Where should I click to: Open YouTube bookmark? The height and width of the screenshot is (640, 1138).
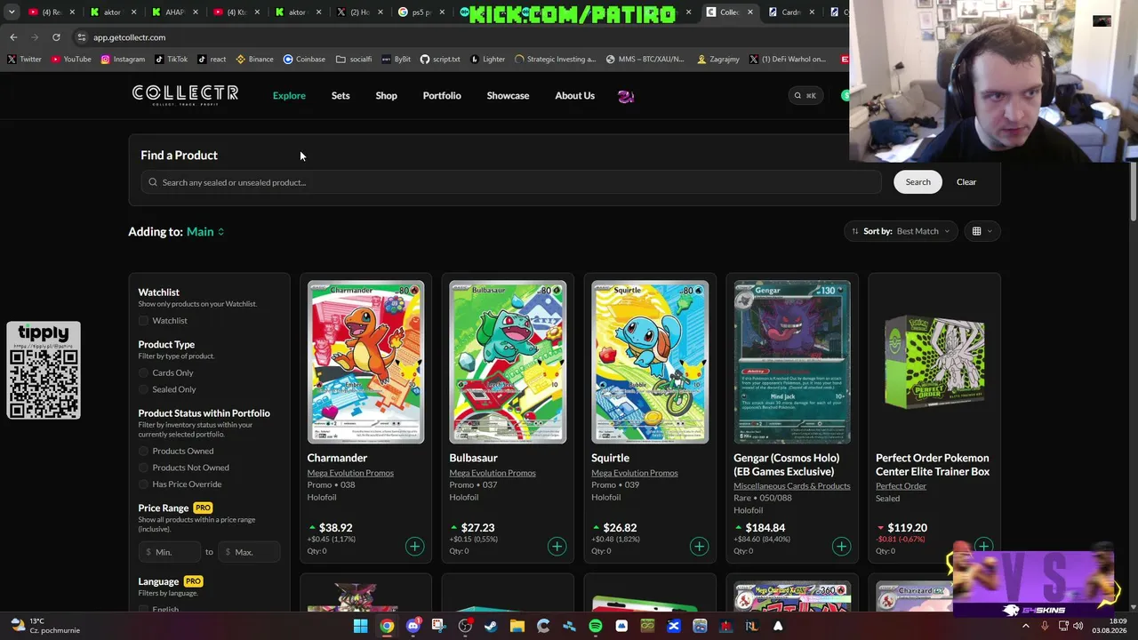[x=71, y=60]
